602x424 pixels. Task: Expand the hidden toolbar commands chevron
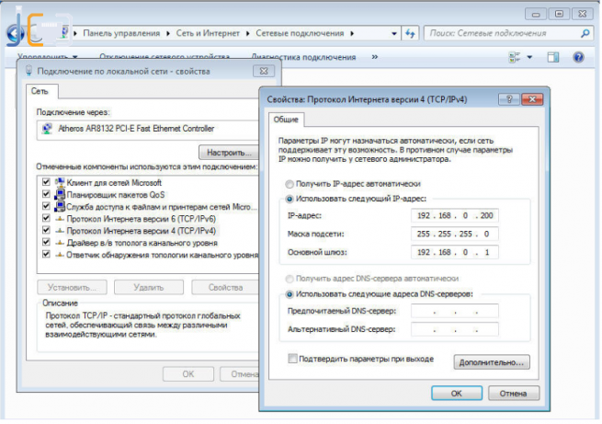374,57
